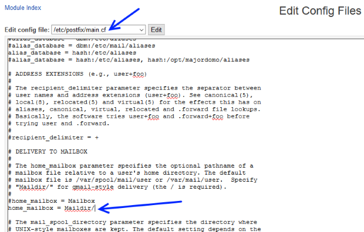This screenshot has height=232, width=364.
Task: Click line starting '# mailbox file is /var/spool/mail/user'
Action: pos(133,180)
